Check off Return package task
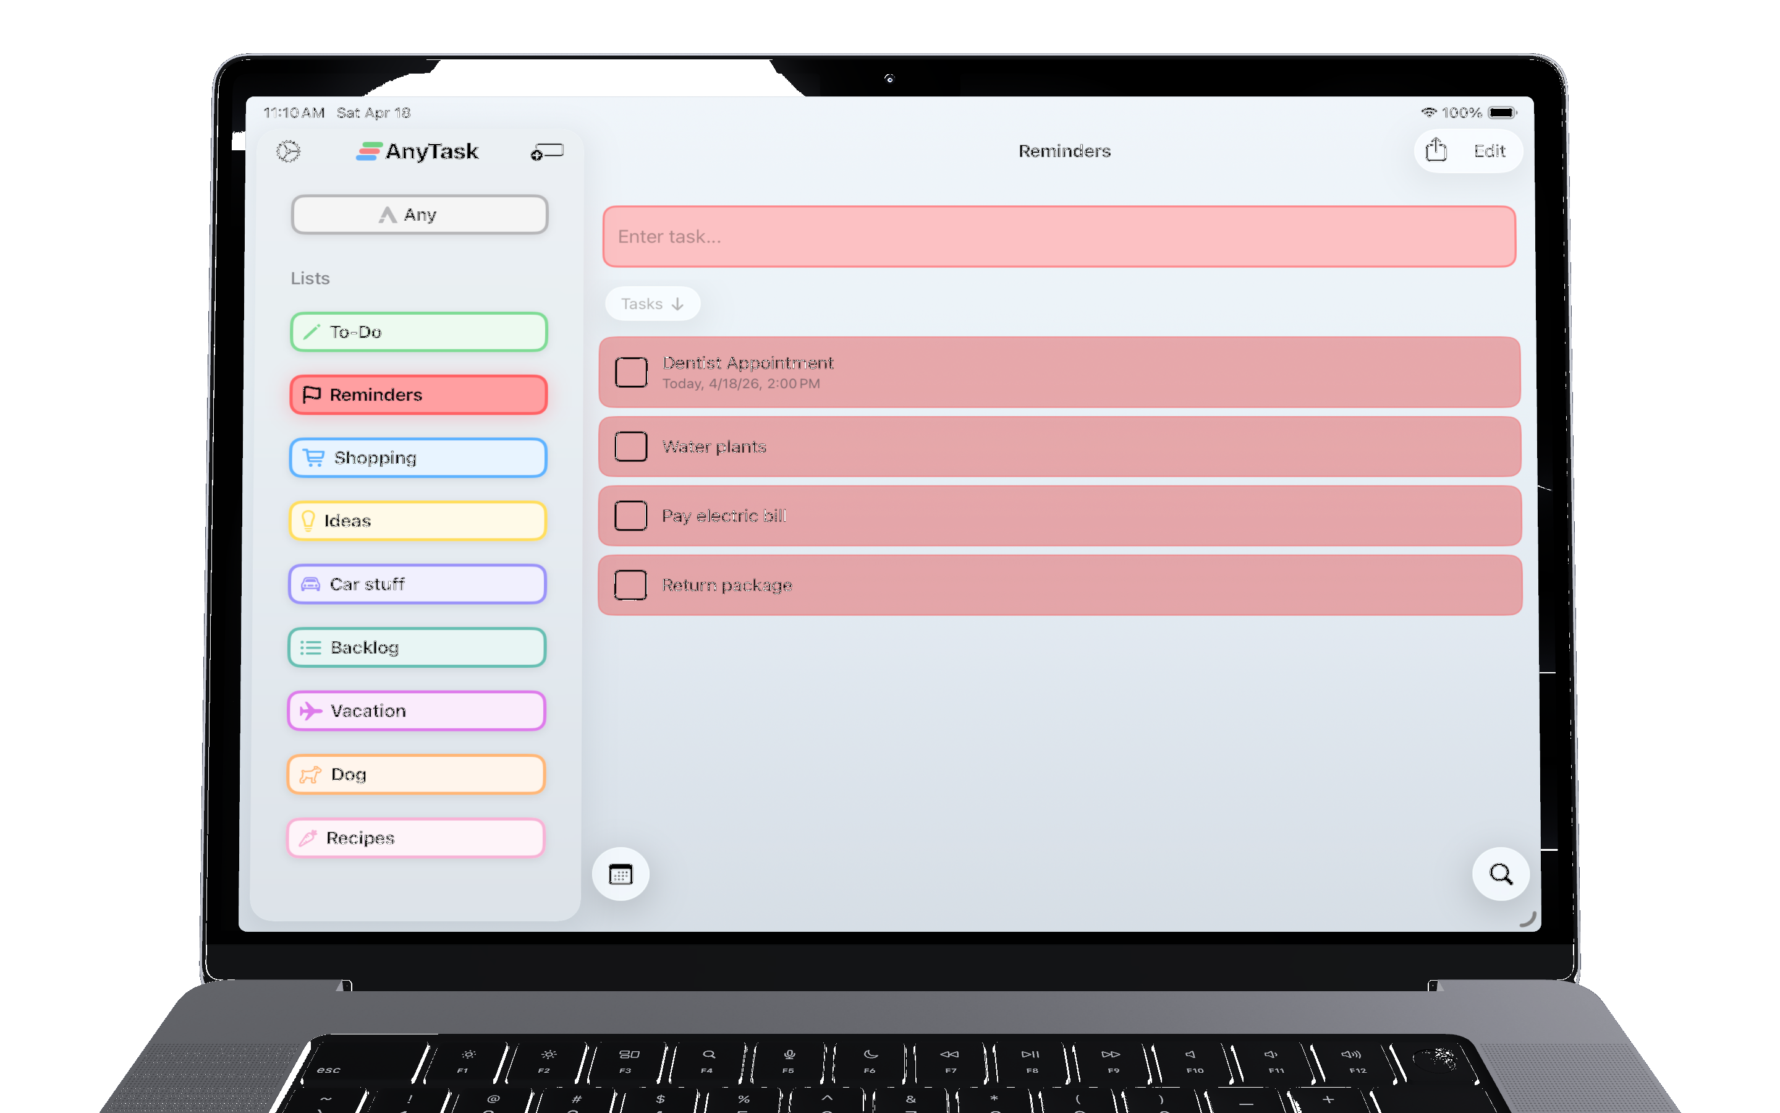The width and height of the screenshot is (1780, 1113). (630, 585)
